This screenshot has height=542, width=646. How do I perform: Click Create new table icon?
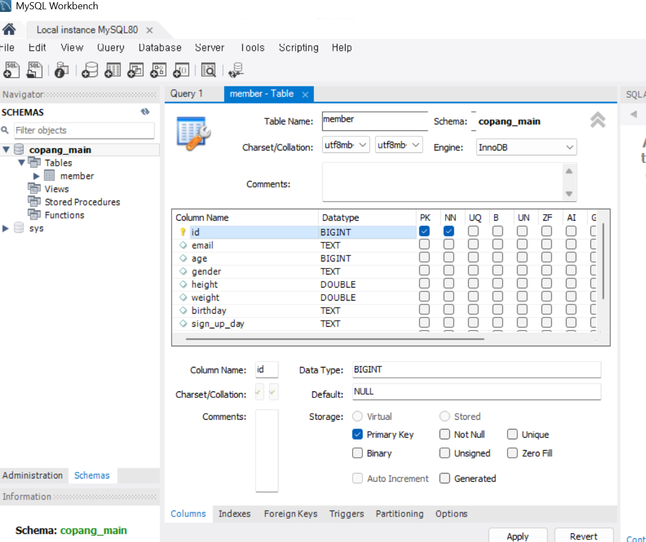click(x=112, y=70)
